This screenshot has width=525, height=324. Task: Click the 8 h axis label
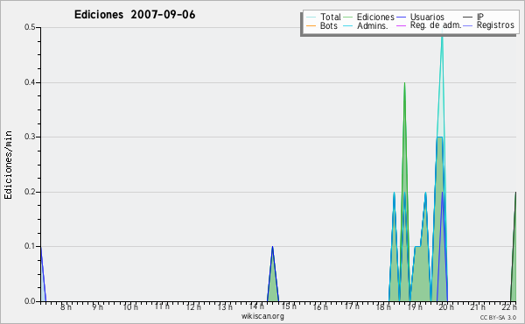66,306
